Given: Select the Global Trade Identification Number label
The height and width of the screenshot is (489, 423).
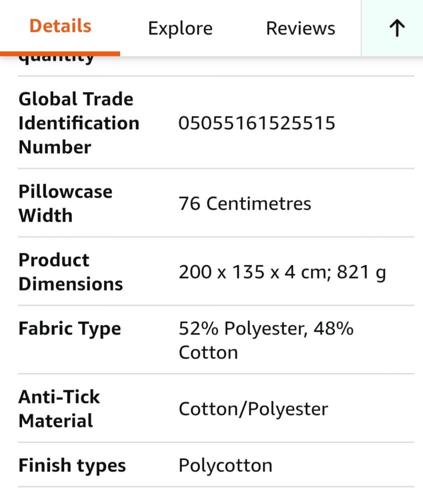Looking at the screenshot, I should point(79,123).
